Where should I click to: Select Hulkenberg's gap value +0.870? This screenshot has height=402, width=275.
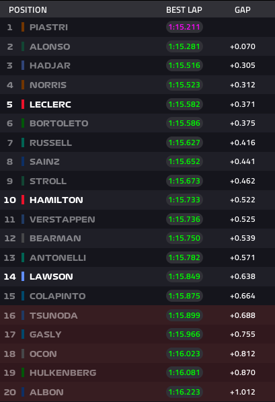pyautogui.click(x=243, y=372)
